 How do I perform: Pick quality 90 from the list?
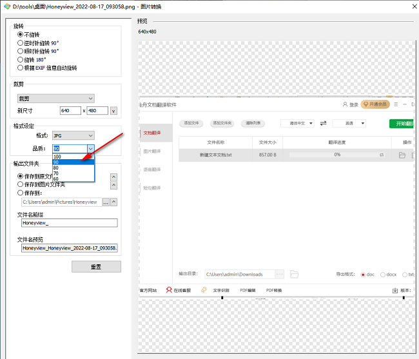[73, 162]
